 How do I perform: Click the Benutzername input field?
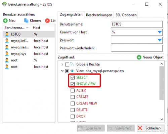(x=137, y=24)
